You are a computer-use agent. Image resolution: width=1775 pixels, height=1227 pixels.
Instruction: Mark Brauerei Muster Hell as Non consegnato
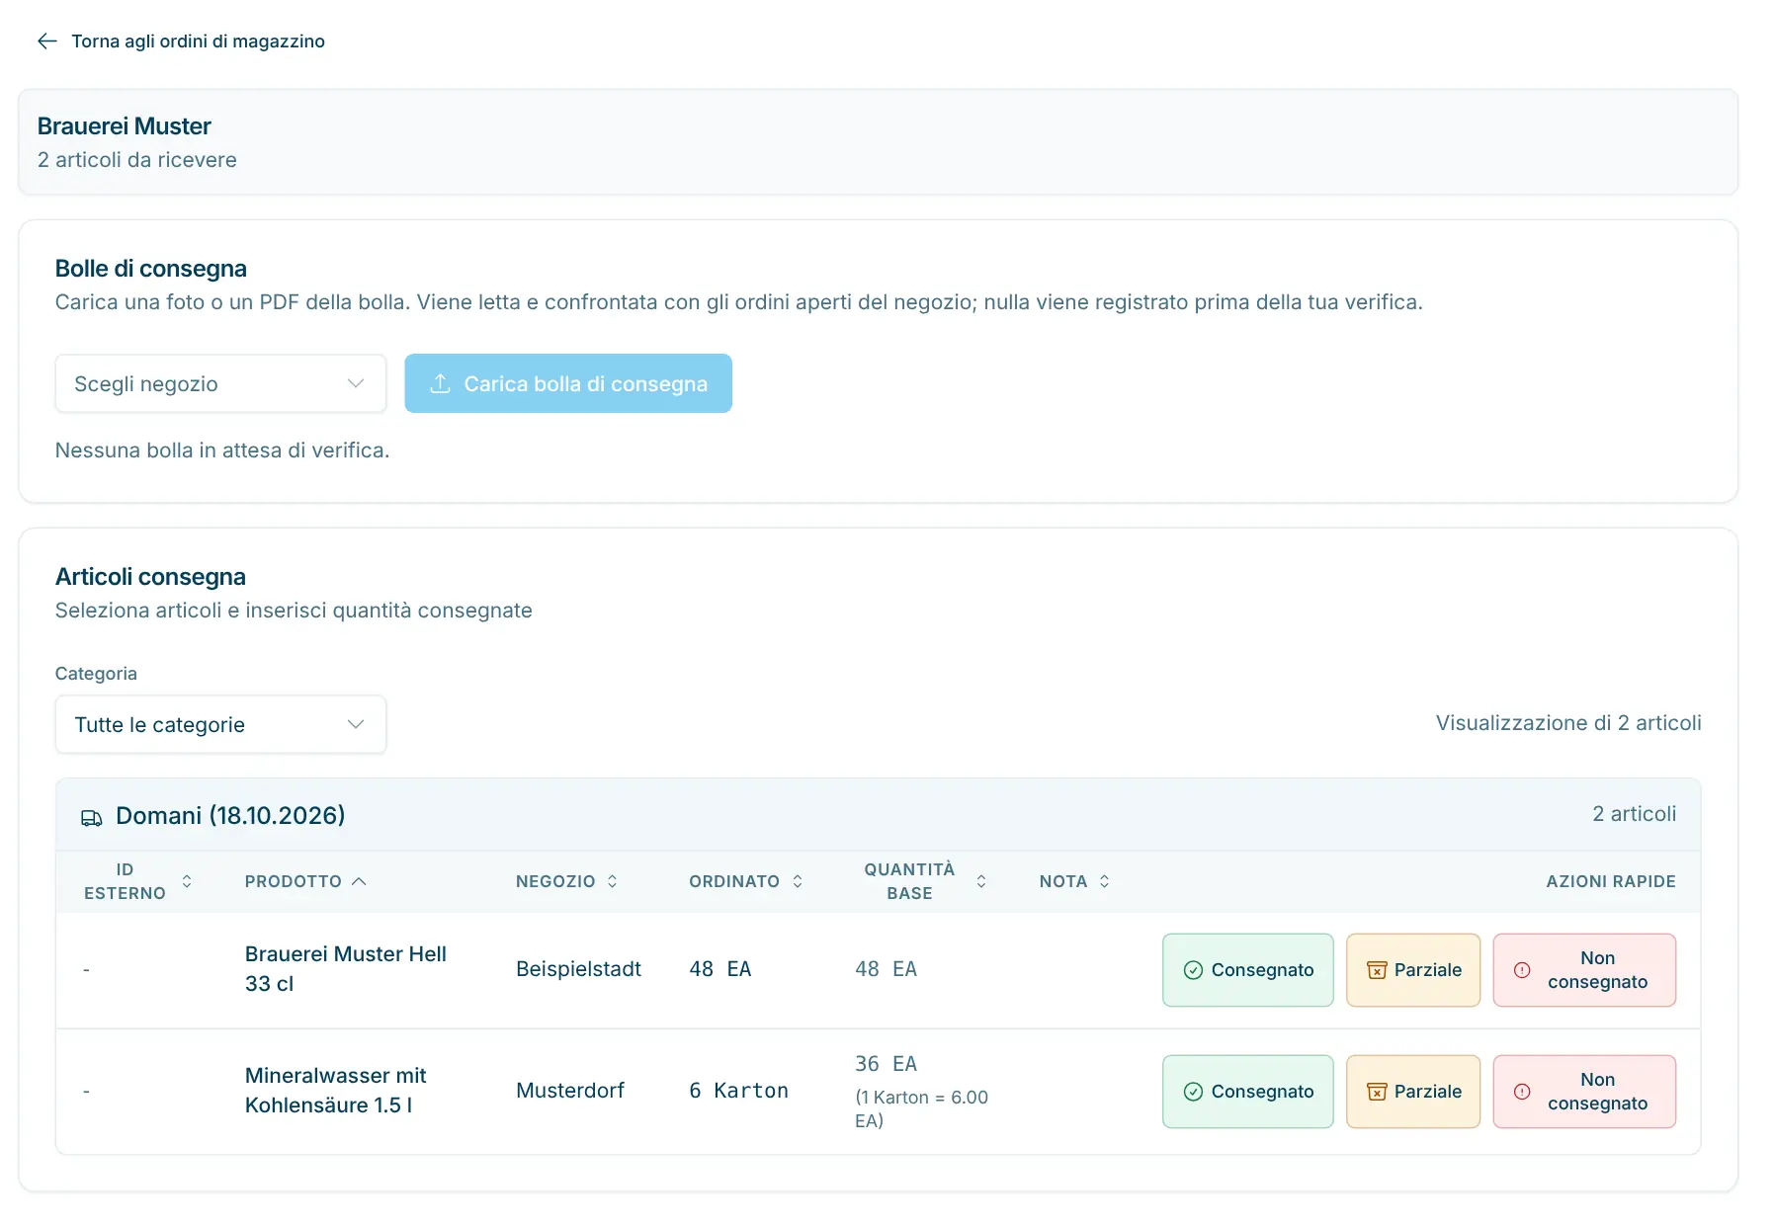(1584, 970)
